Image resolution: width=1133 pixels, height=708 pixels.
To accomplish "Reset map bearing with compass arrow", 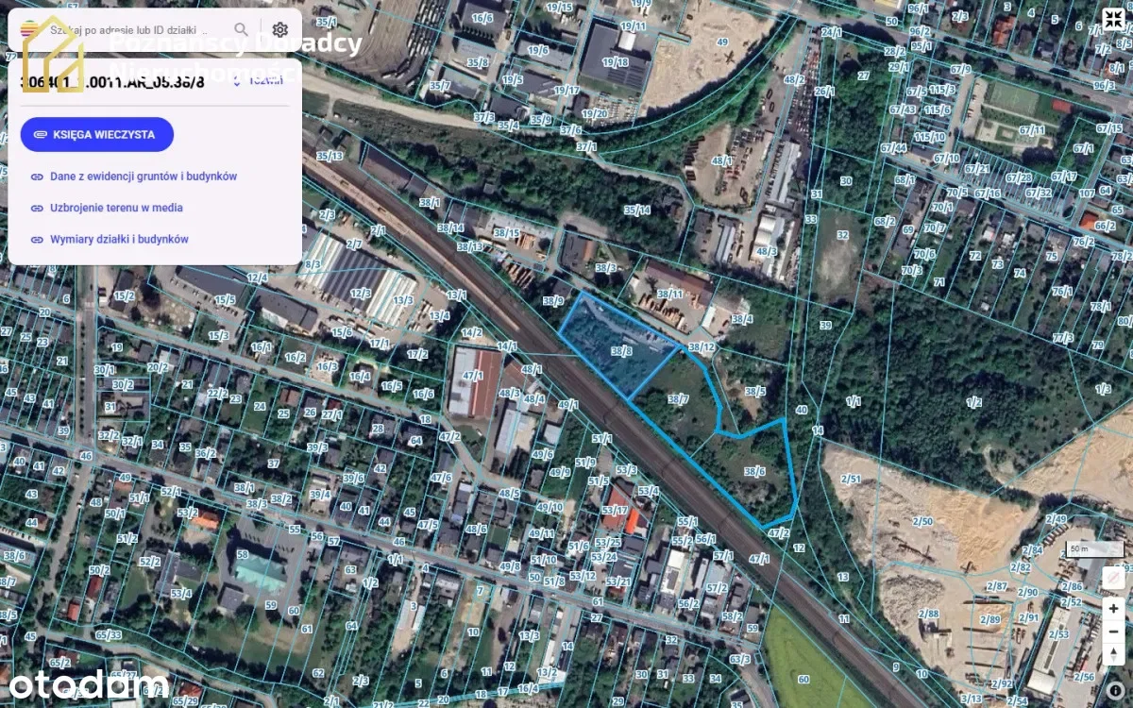I will coord(1114,654).
